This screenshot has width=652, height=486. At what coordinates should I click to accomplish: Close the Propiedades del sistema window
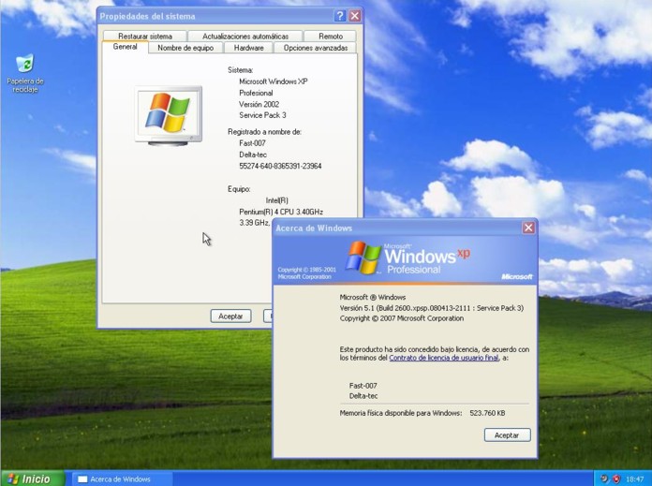[x=355, y=16]
